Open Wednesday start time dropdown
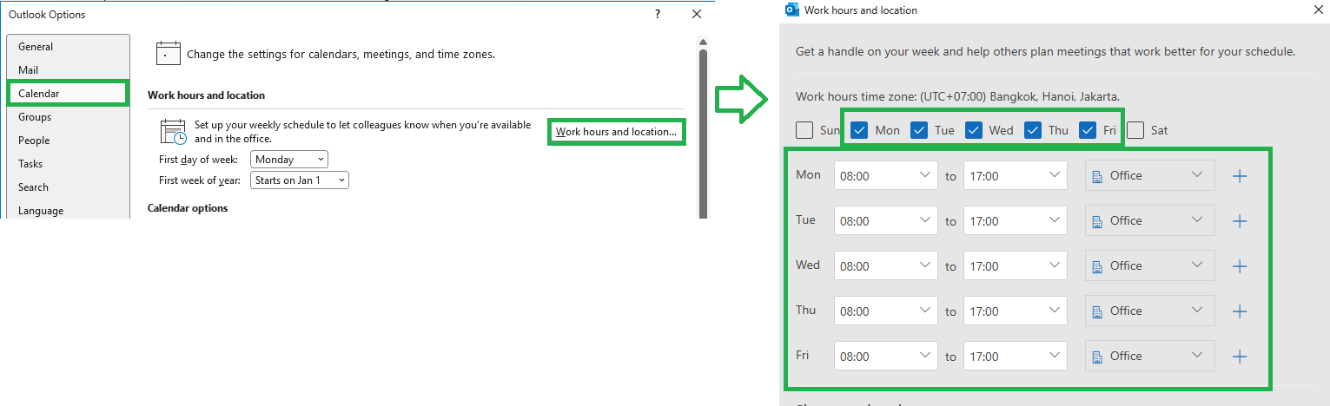This screenshot has width=1330, height=406. pyautogui.click(x=885, y=265)
